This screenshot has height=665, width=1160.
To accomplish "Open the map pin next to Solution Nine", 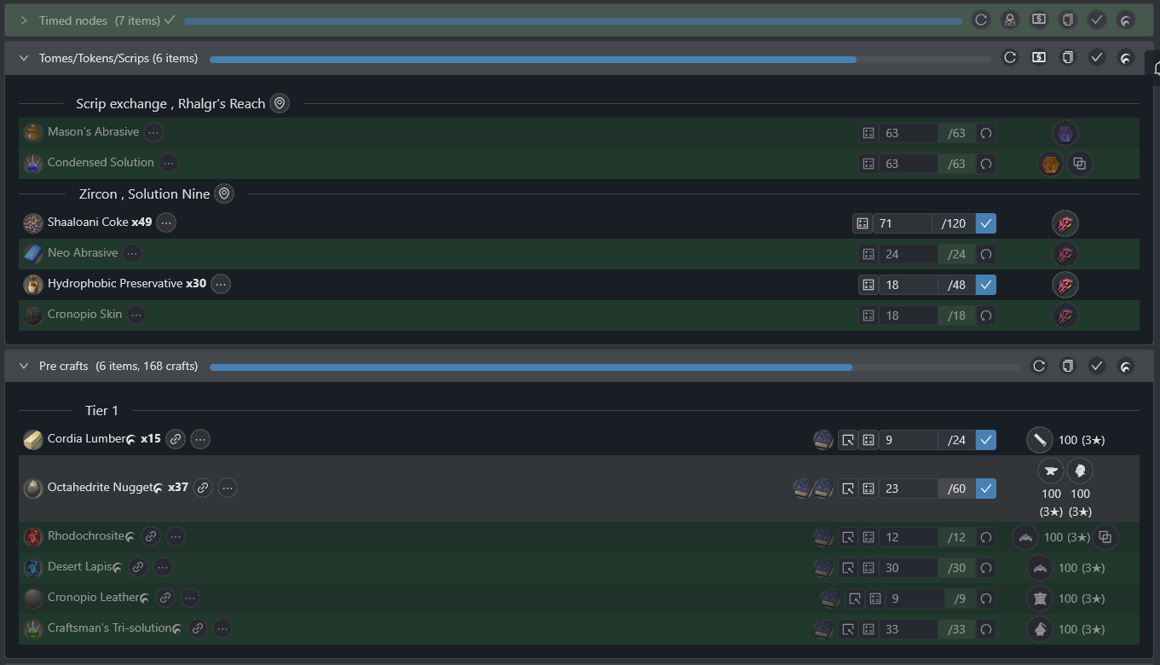I will point(224,194).
